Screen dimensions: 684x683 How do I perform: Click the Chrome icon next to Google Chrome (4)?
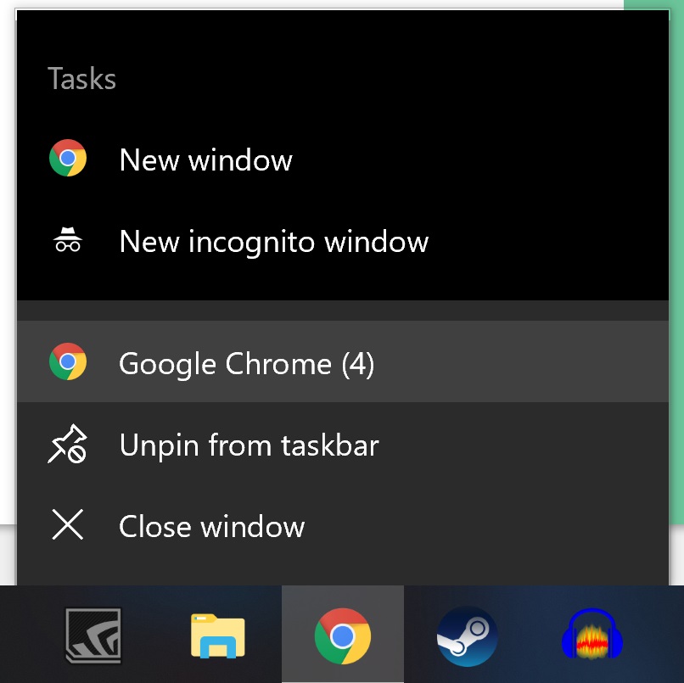coord(67,362)
